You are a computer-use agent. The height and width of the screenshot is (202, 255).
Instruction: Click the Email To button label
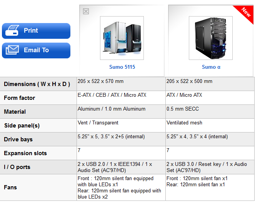36,50
